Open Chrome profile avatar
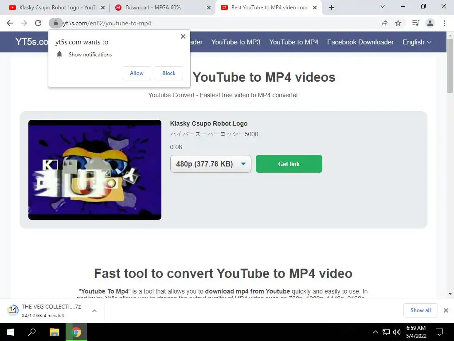454x341 pixels. click(430, 23)
